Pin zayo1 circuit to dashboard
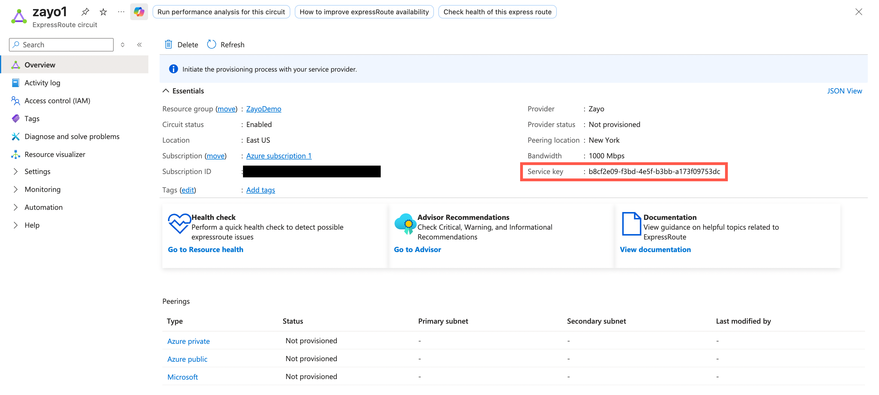Image resolution: width=879 pixels, height=395 pixels. tap(85, 12)
